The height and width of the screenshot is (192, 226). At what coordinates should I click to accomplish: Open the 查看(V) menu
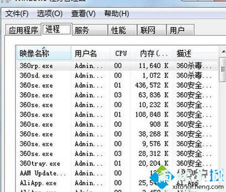83,14
